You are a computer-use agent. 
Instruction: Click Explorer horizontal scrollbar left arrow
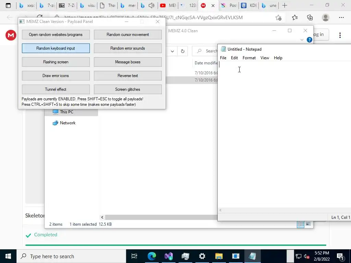[x=102, y=217]
